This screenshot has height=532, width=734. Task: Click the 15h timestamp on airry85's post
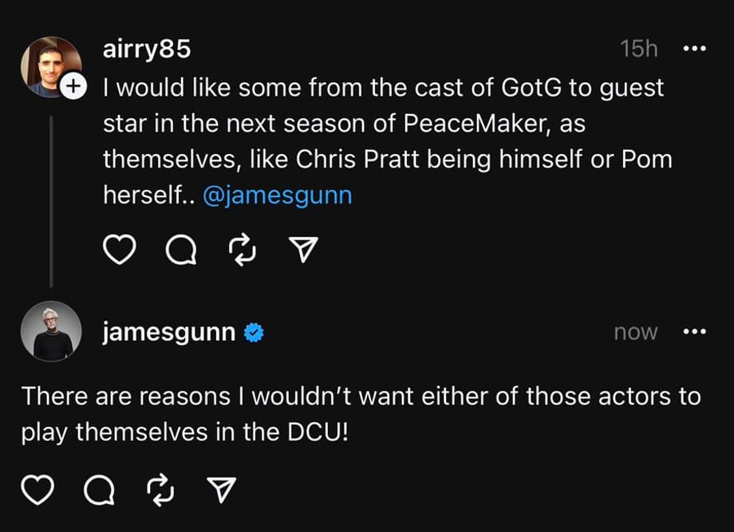pos(638,49)
